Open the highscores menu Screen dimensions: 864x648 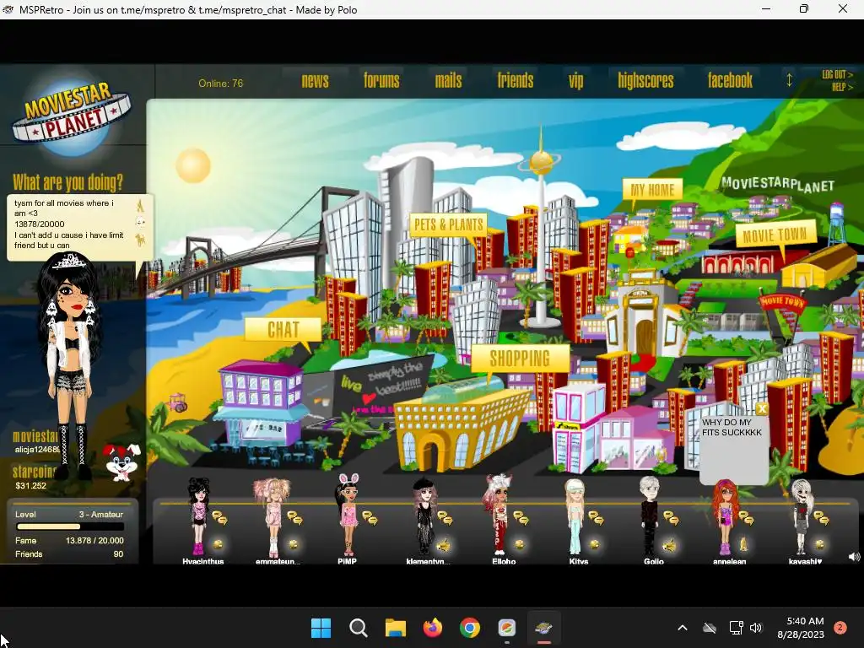click(x=645, y=81)
